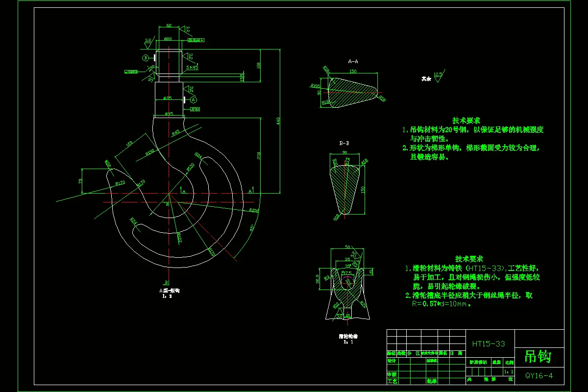Select the '440' overall height dimension
The image size is (588, 392).
tap(277, 121)
